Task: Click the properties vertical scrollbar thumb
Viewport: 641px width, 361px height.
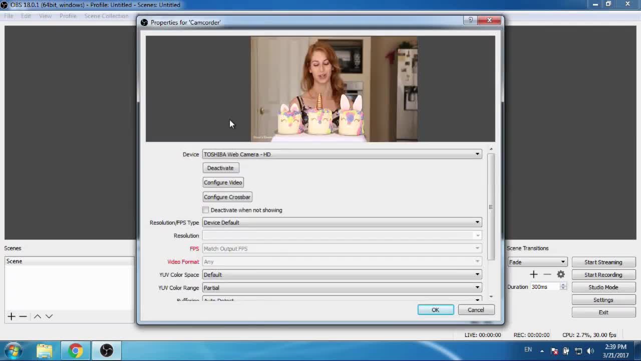Action: (491, 207)
